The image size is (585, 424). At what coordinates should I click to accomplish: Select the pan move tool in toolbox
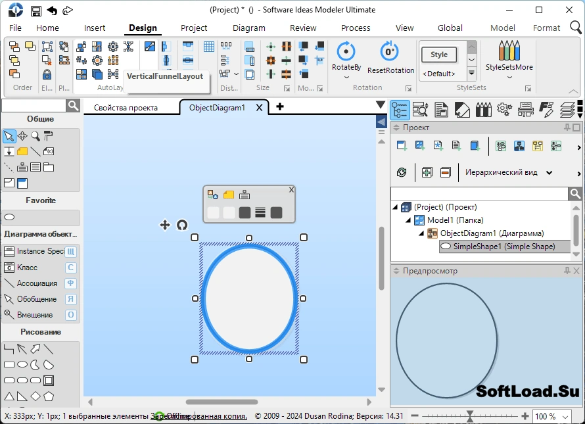22,136
